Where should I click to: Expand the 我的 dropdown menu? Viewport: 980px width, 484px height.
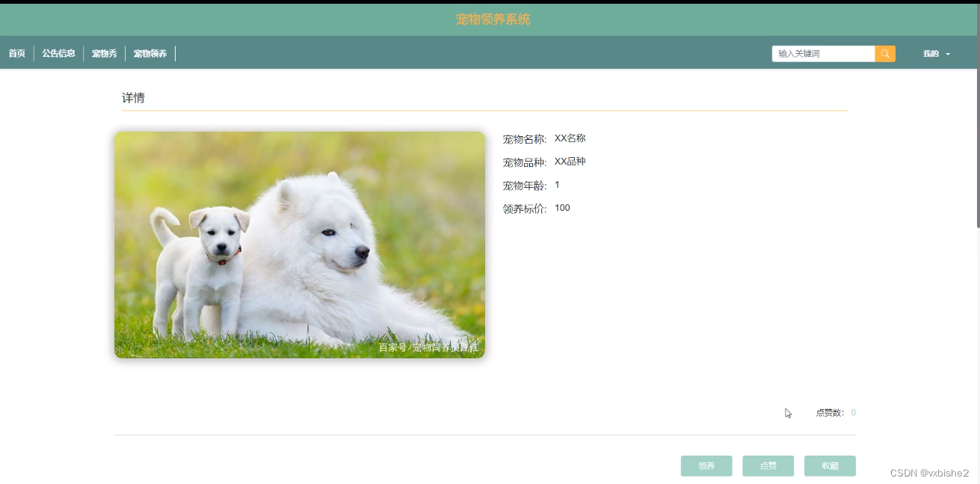[x=937, y=54]
